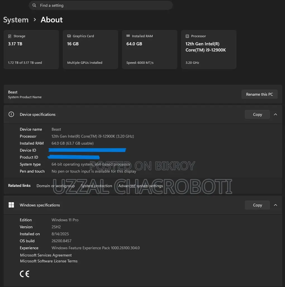Click 'Windows Feature Experience Pack' value

click(95, 248)
